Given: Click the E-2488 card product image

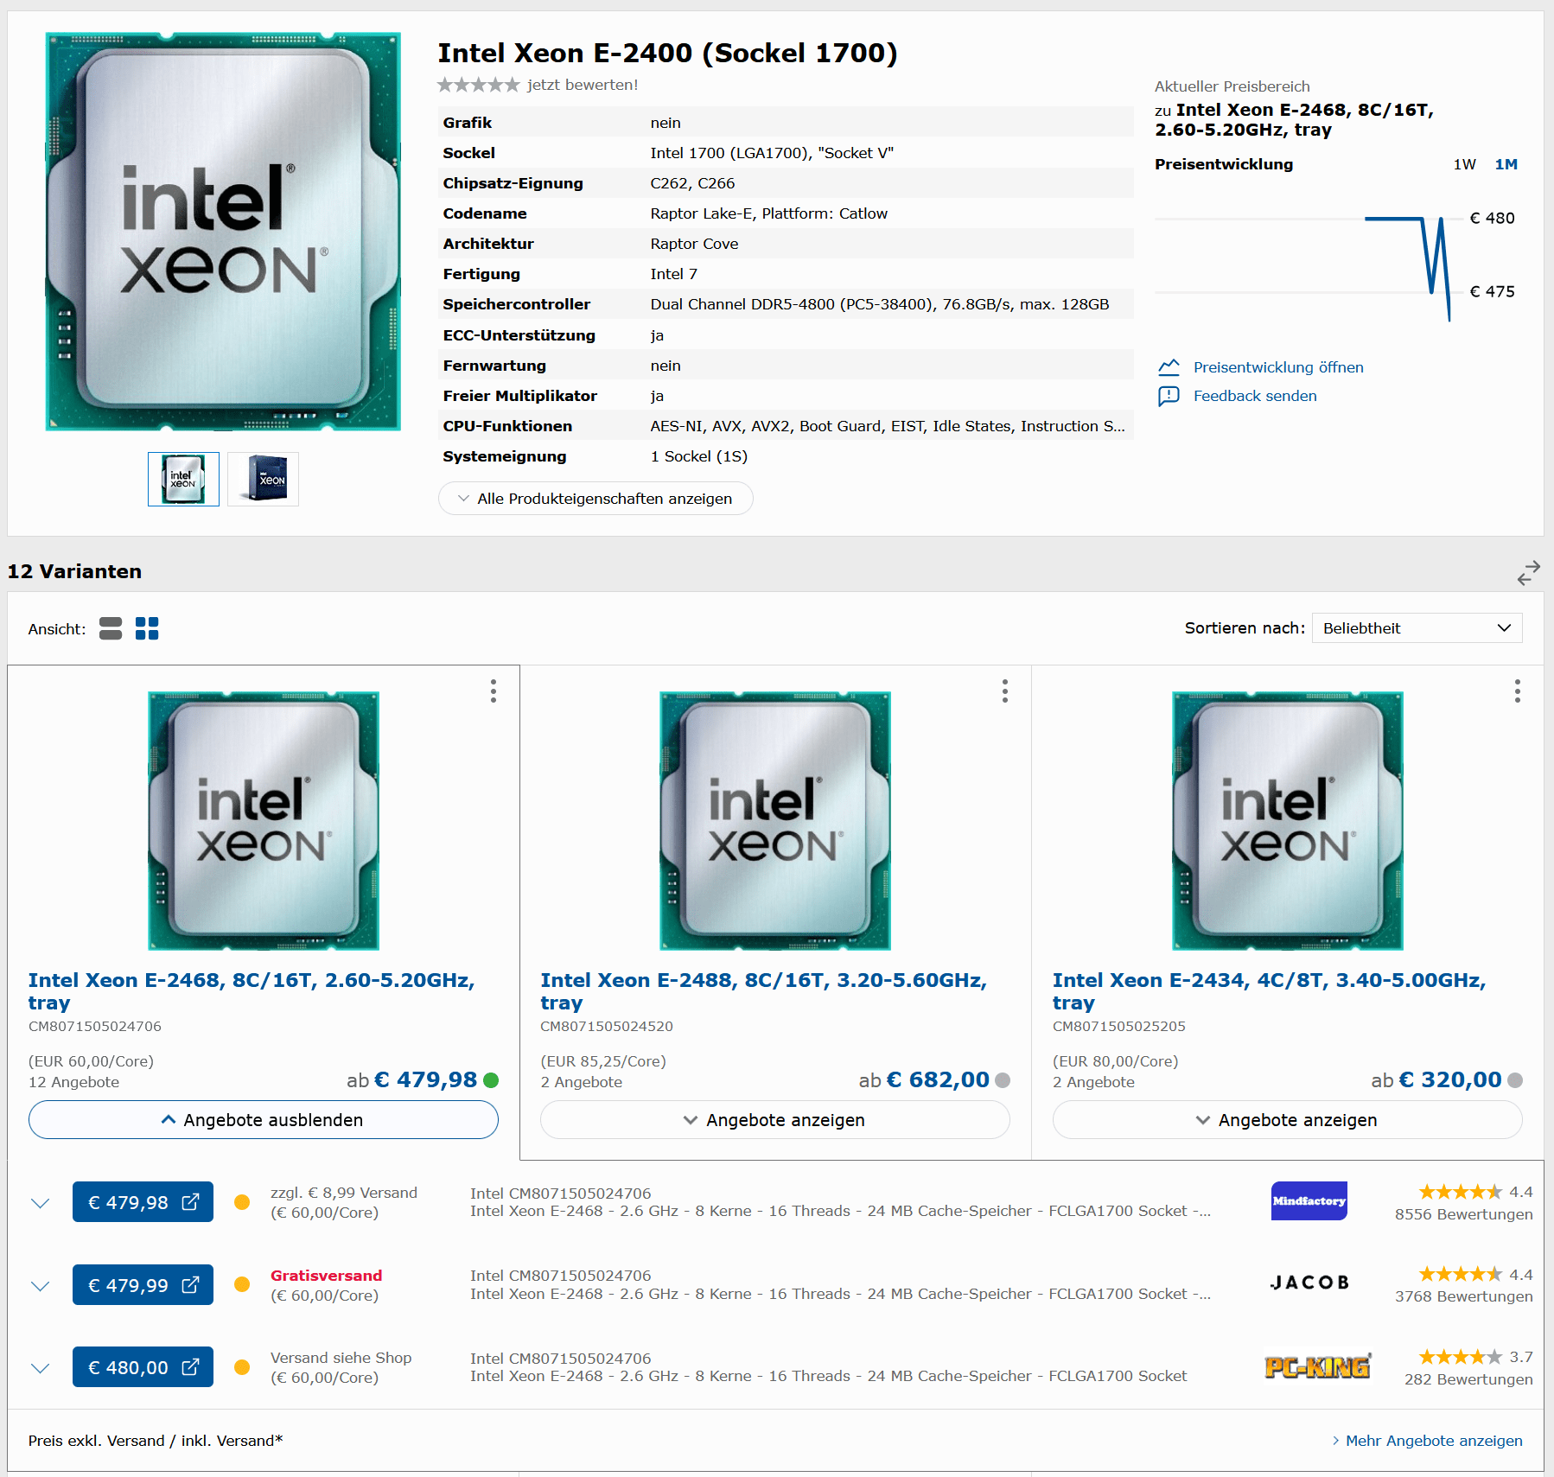Looking at the screenshot, I should click(775, 820).
